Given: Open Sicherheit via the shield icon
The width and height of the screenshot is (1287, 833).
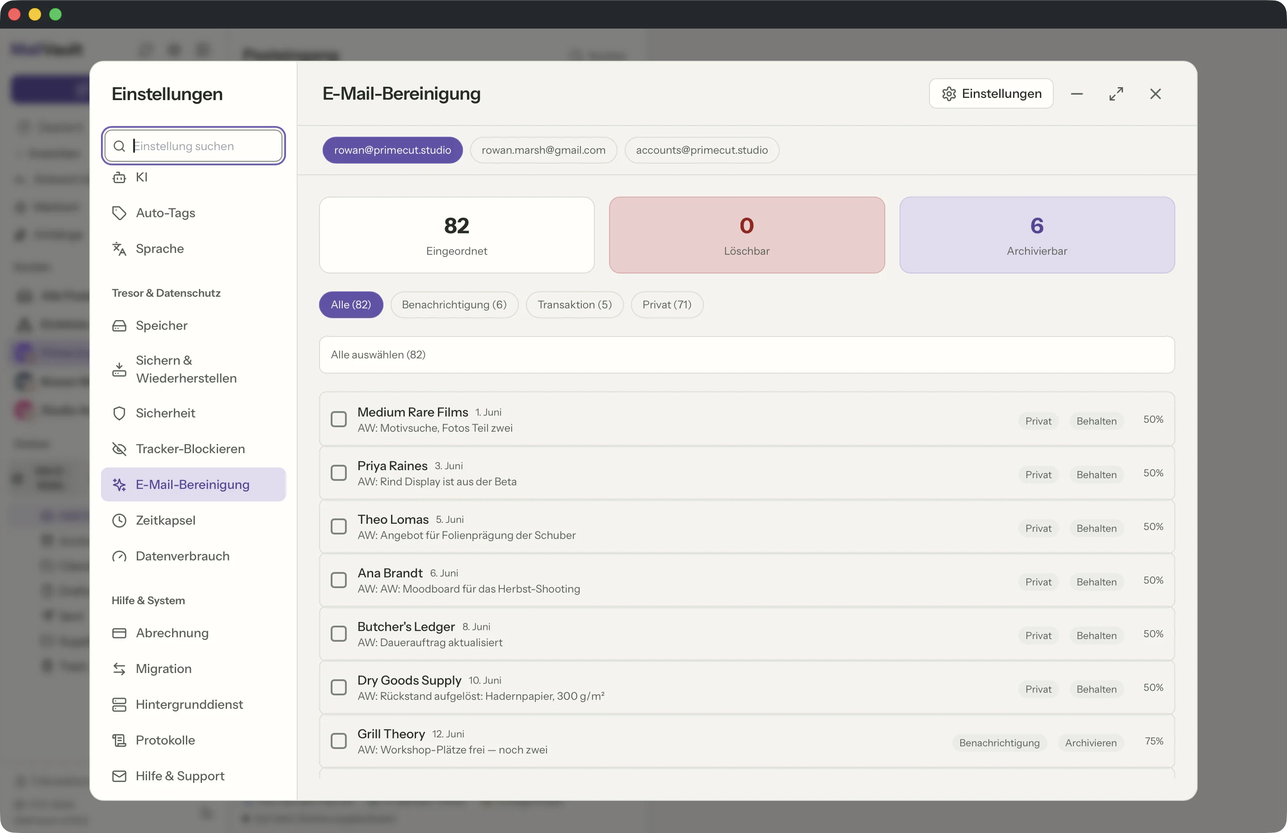Looking at the screenshot, I should point(119,413).
